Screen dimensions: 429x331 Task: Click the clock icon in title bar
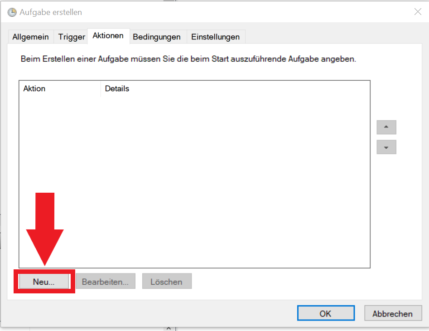pyautogui.click(x=12, y=12)
